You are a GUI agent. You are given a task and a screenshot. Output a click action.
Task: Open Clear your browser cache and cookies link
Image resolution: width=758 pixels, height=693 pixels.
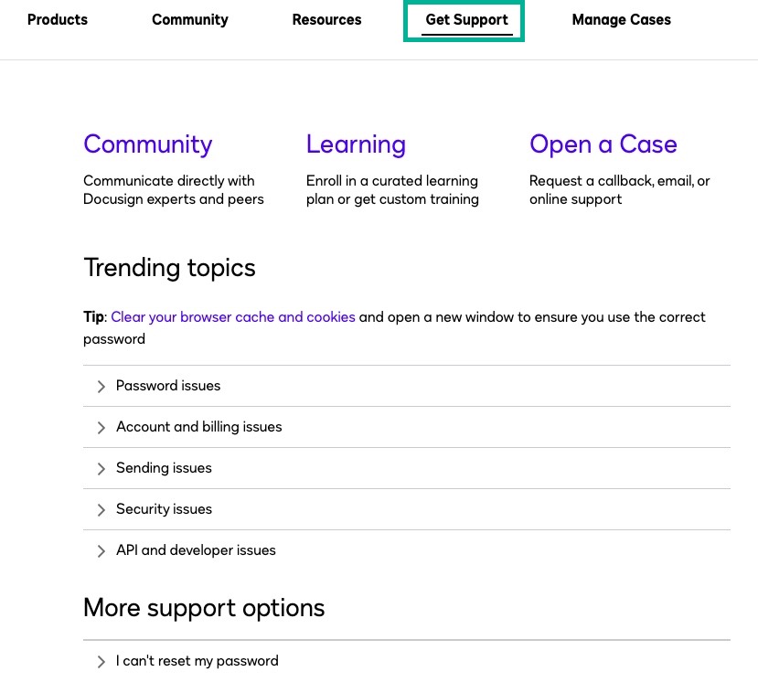(233, 317)
